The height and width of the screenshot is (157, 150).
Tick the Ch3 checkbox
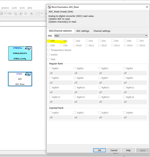87,41
